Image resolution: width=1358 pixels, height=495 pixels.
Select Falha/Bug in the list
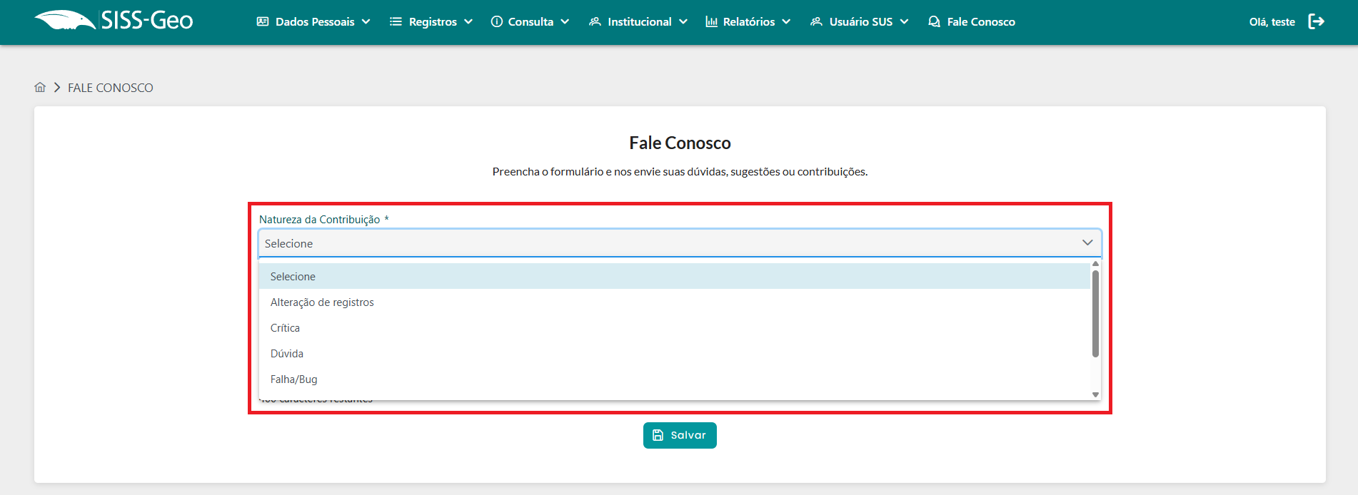coord(293,379)
